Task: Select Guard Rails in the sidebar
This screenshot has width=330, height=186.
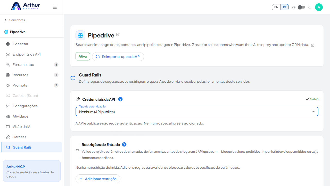Action: coord(32,147)
